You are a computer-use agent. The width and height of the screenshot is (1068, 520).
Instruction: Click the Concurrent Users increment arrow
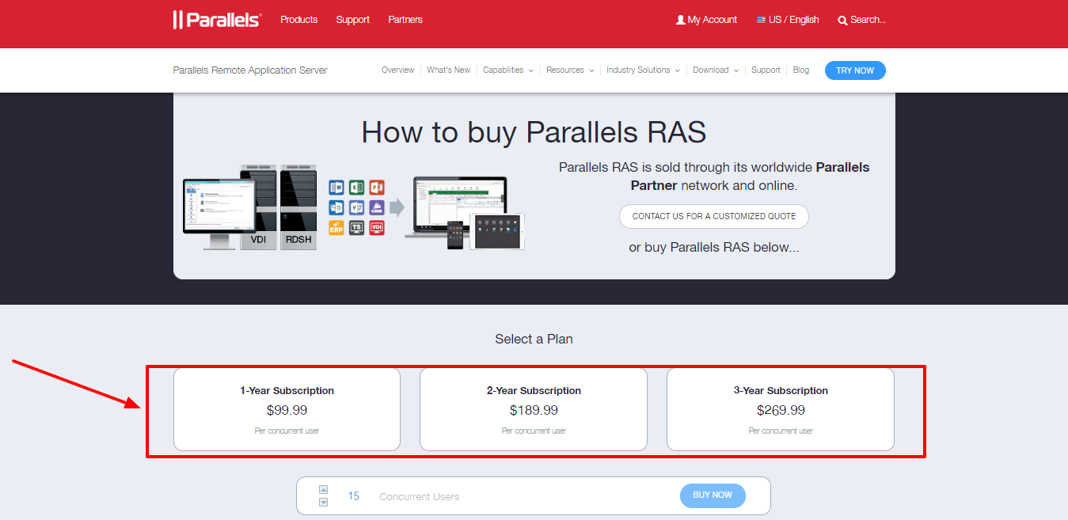click(x=323, y=489)
